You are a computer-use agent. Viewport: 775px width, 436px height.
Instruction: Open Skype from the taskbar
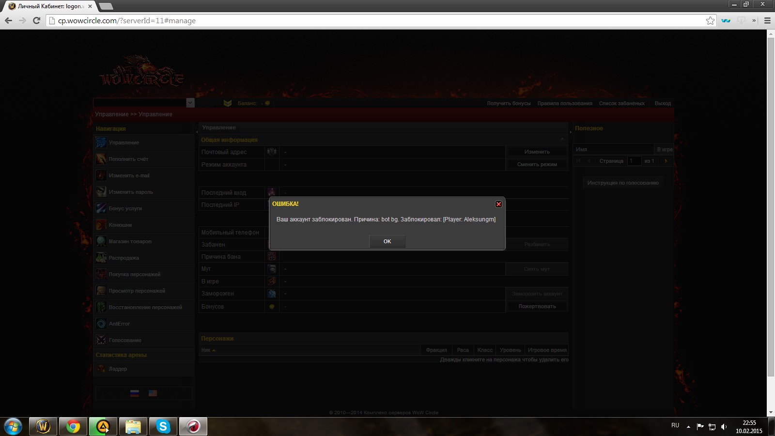coord(163,427)
